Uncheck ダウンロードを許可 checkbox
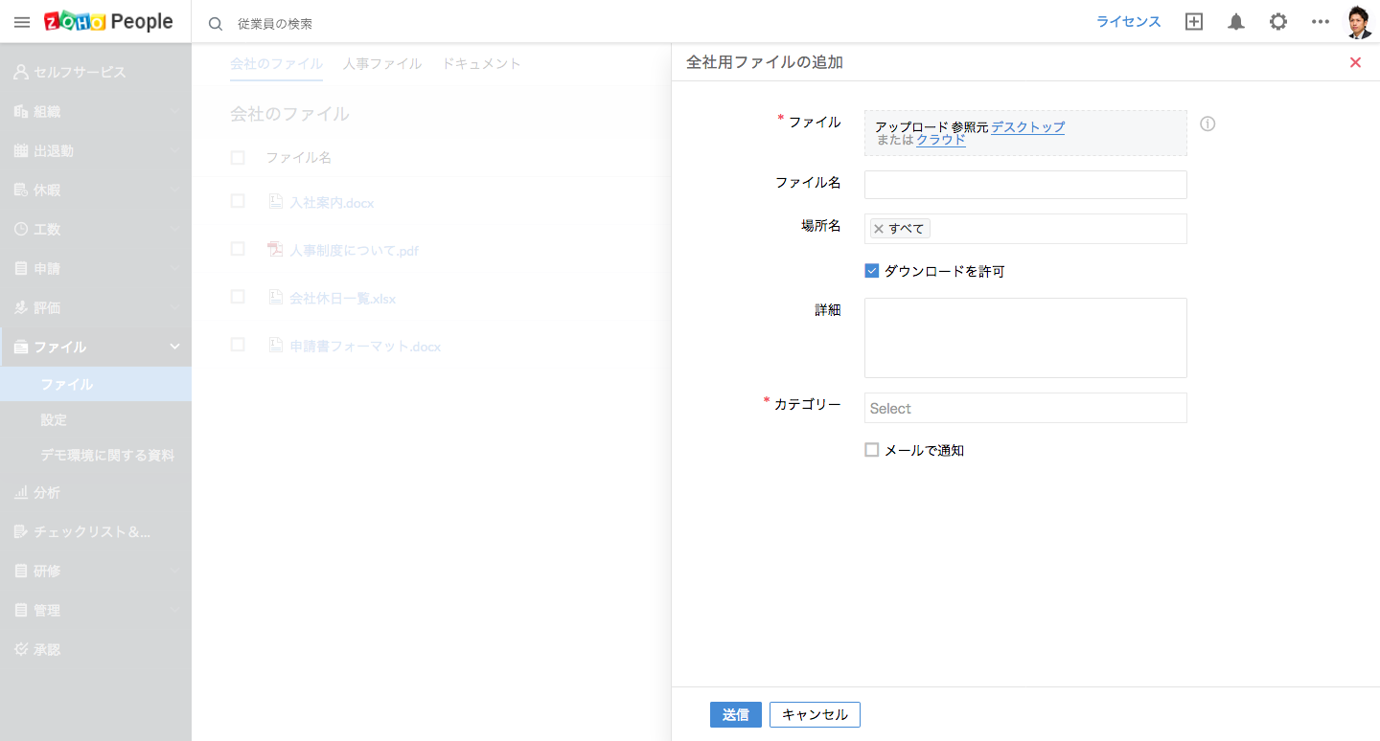 click(x=872, y=271)
